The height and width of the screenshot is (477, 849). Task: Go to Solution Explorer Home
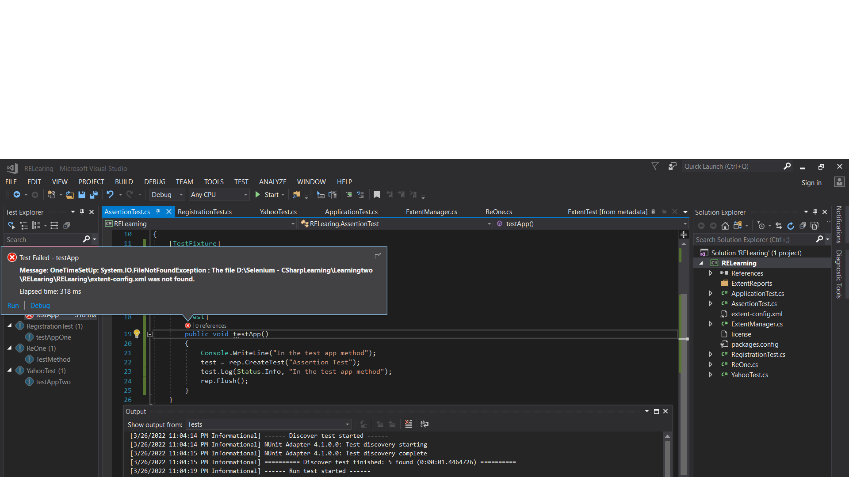[725, 226]
